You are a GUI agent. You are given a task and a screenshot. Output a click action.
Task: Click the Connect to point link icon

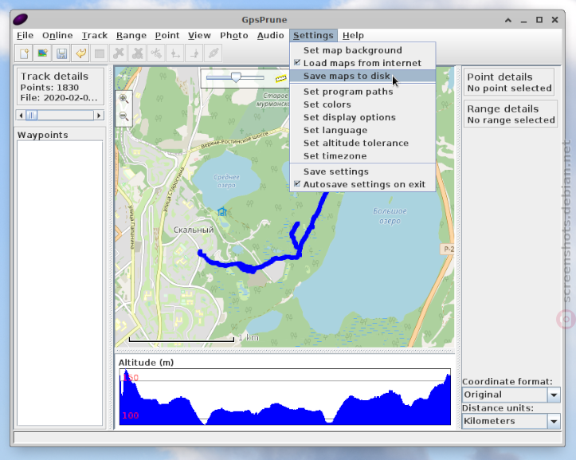pyautogui.click(x=213, y=53)
